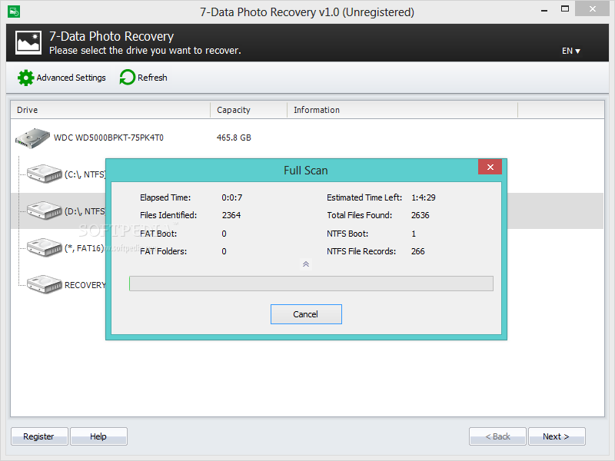Click Total Files Found value 2636
The image size is (615, 461).
(x=420, y=215)
